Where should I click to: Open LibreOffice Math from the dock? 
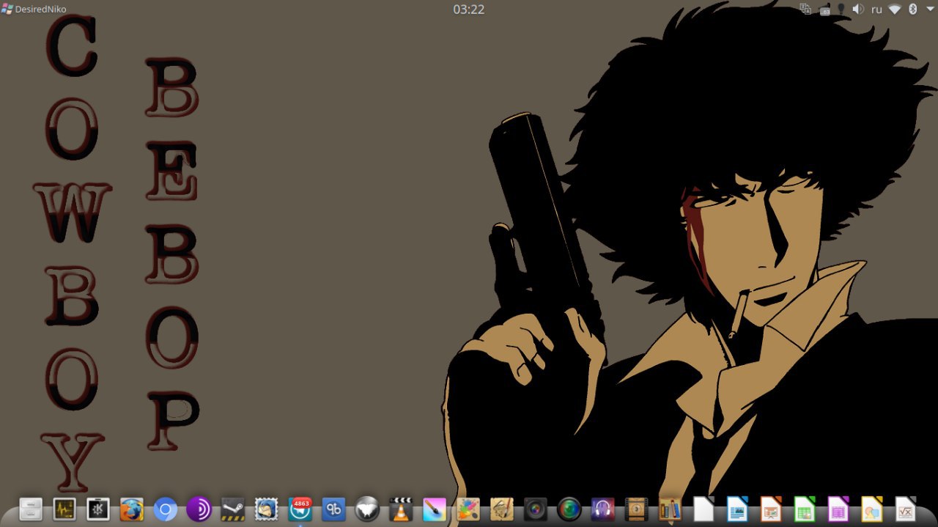pyautogui.click(x=906, y=509)
